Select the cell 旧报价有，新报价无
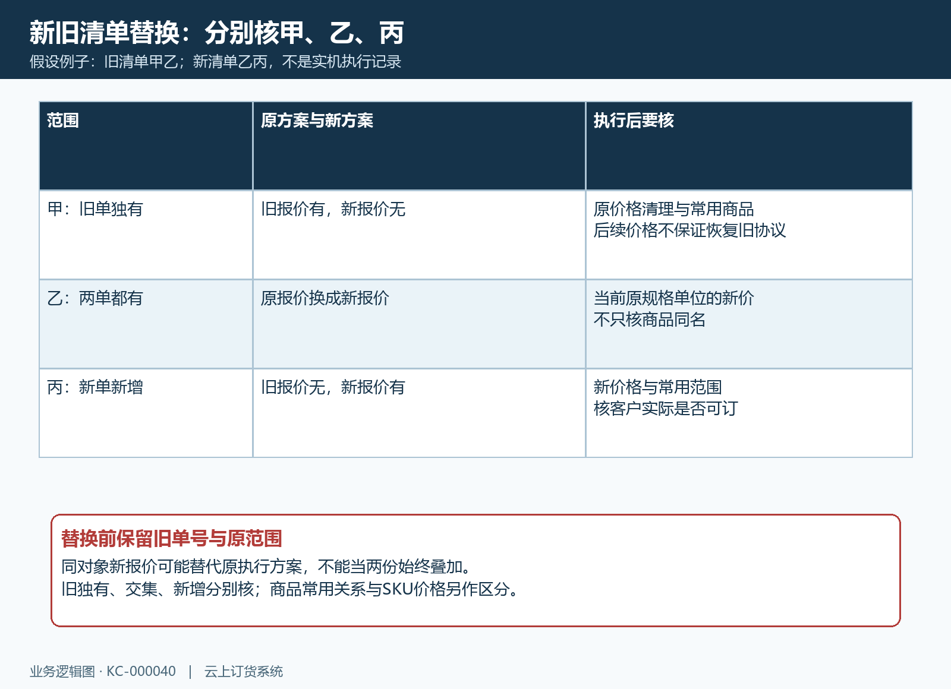This screenshot has width=951, height=689. point(420,235)
